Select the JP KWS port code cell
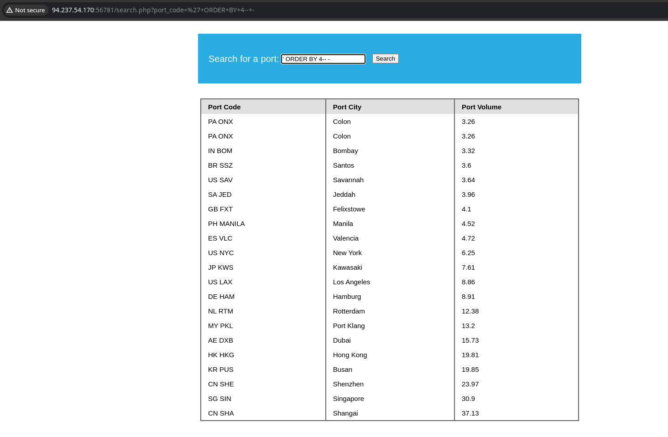Image resolution: width=668 pixels, height=437 pixels. pos(220,267)
